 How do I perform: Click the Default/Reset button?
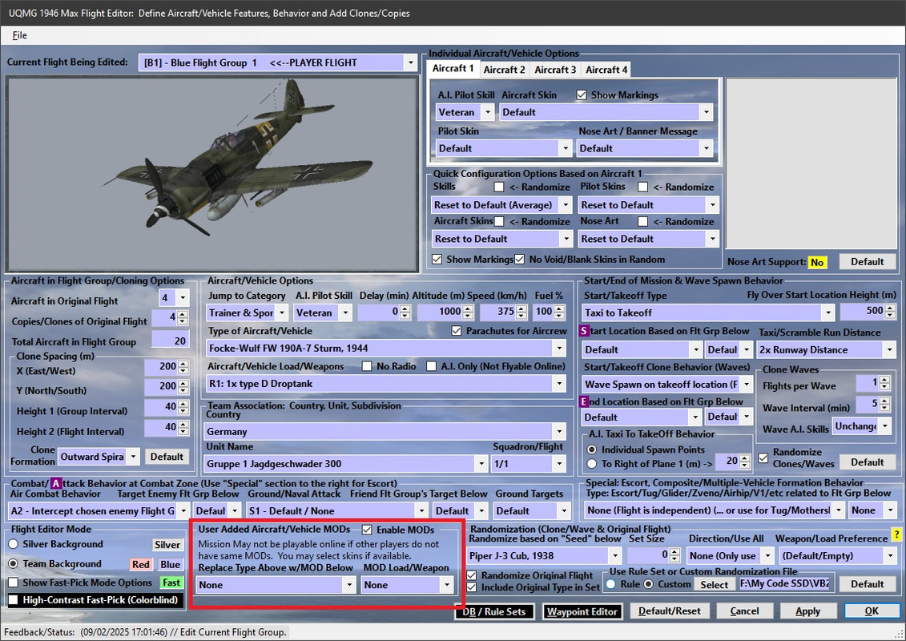tap(669, 611)
